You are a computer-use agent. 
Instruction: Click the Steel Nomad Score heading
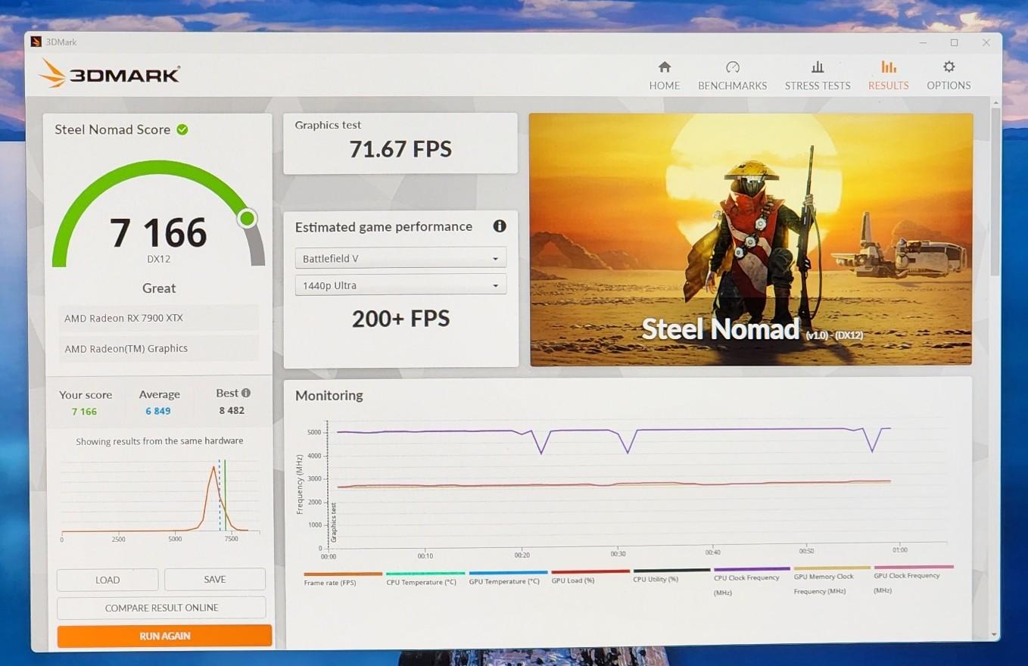112,129
